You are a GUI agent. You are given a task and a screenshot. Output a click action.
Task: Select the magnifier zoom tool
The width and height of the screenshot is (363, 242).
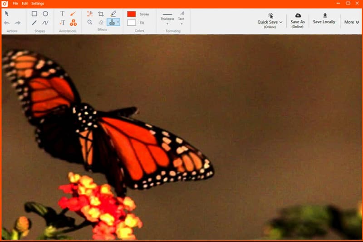[90, 22]
